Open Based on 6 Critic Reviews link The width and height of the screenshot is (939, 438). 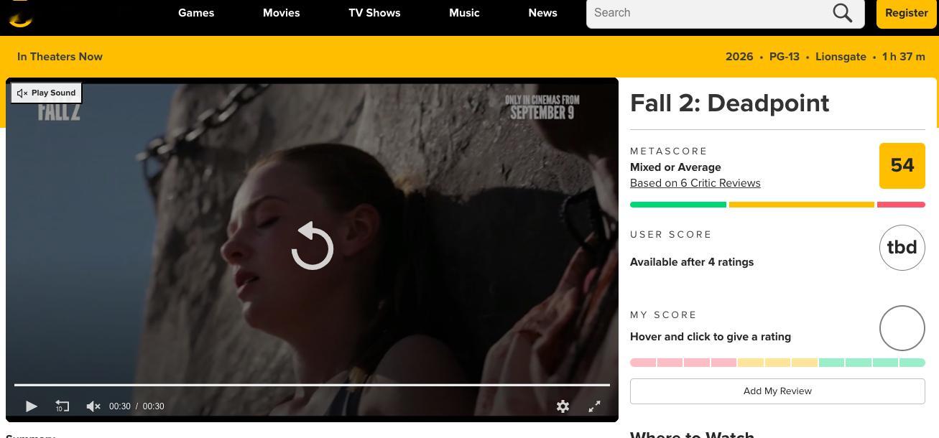pos(695,183)
